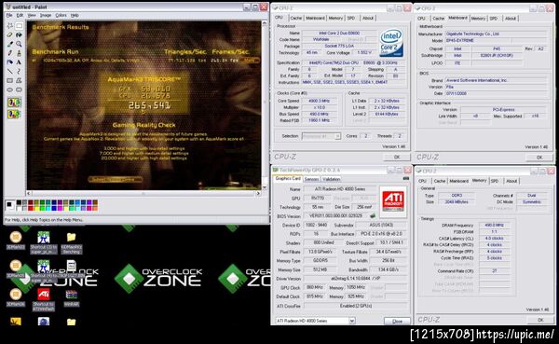Click Paint's vertical scrollbar down arrow
Image resolution: width=559 pixels, height=344 pixels.
tap(265, 187)
